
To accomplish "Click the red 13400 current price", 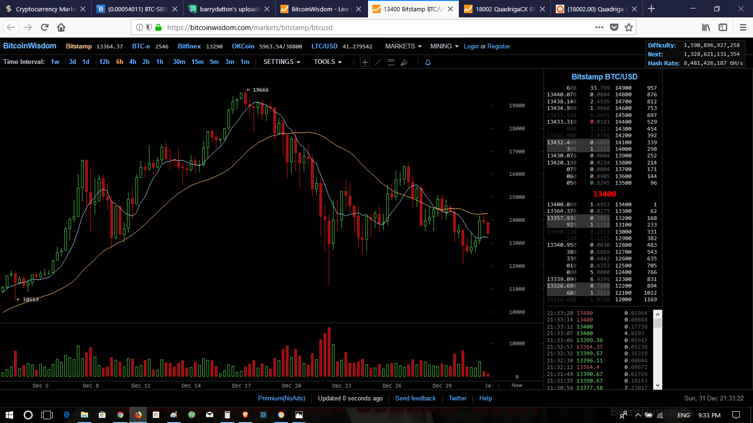I will tap(604, 194).
